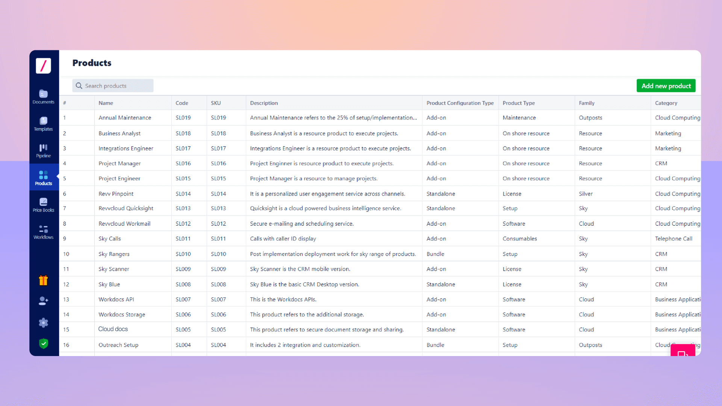Click the Revvcloud Quicksight product link
722x406 pixels.
pyautogui.click(x=126, y=208)
